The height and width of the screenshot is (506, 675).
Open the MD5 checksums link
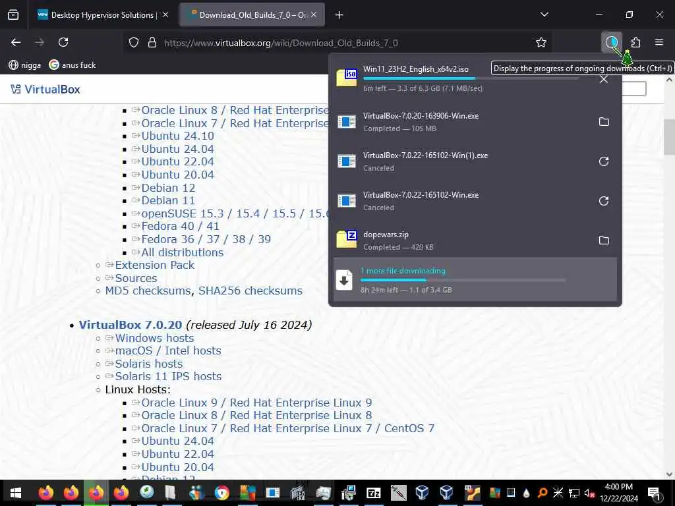click(x=148, y=291)
